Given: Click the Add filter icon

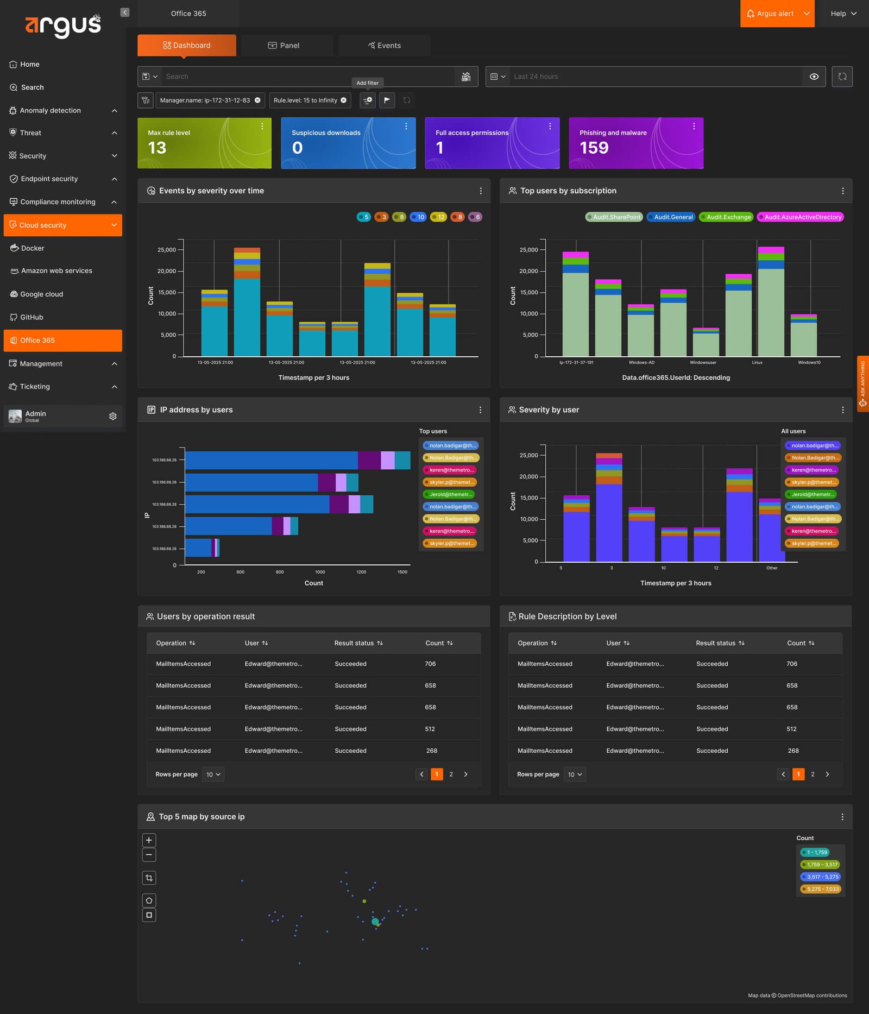Looking at the screenshot, I should pyautogui.click(x=368, y=100).
